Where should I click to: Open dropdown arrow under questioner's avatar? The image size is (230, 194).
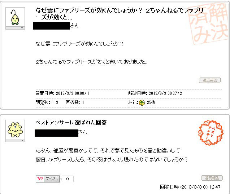pos(22,28)
